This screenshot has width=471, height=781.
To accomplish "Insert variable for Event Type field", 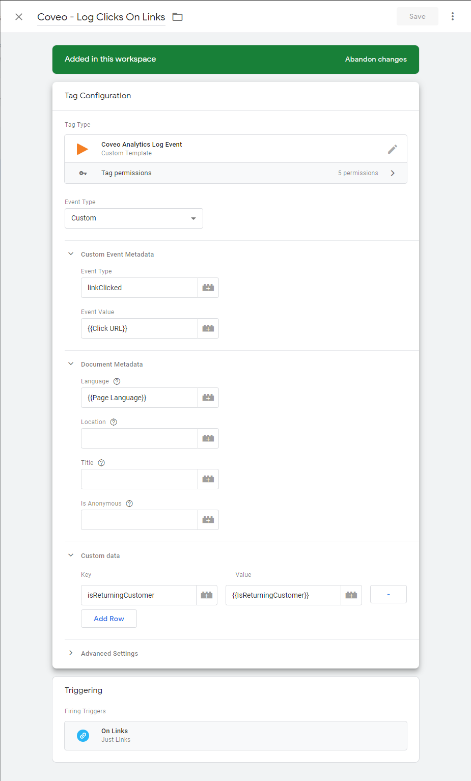I will [x=208, y=288].
